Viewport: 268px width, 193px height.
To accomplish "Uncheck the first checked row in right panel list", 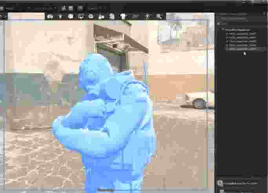I will click(x=227, y=34).
